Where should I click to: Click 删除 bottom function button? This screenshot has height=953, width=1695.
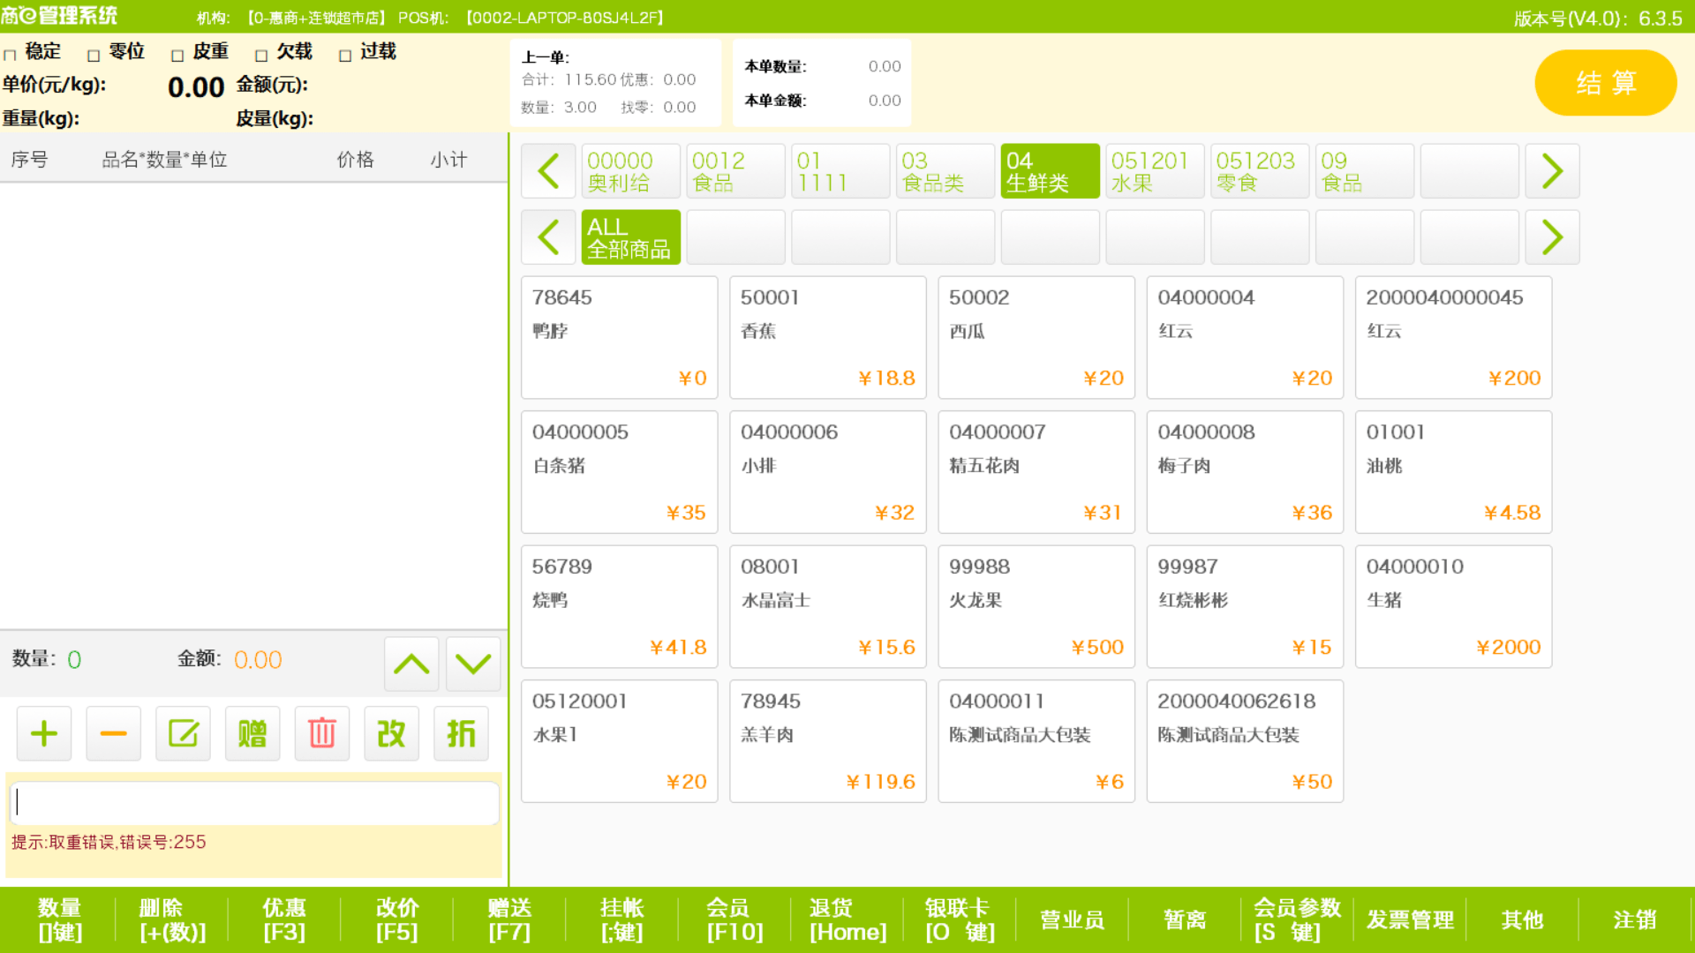(x=172, y=919)
